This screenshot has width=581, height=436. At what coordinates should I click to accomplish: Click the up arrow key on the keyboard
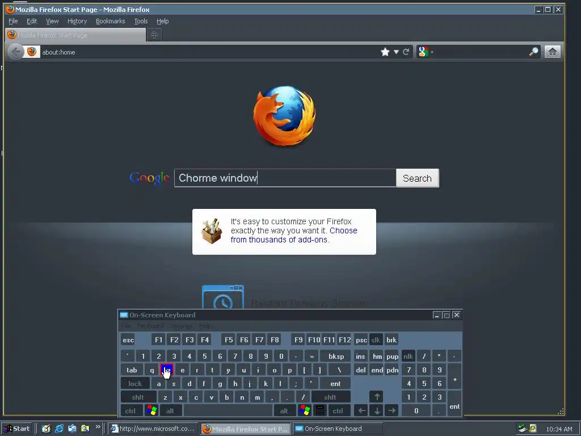pos(377,397)
